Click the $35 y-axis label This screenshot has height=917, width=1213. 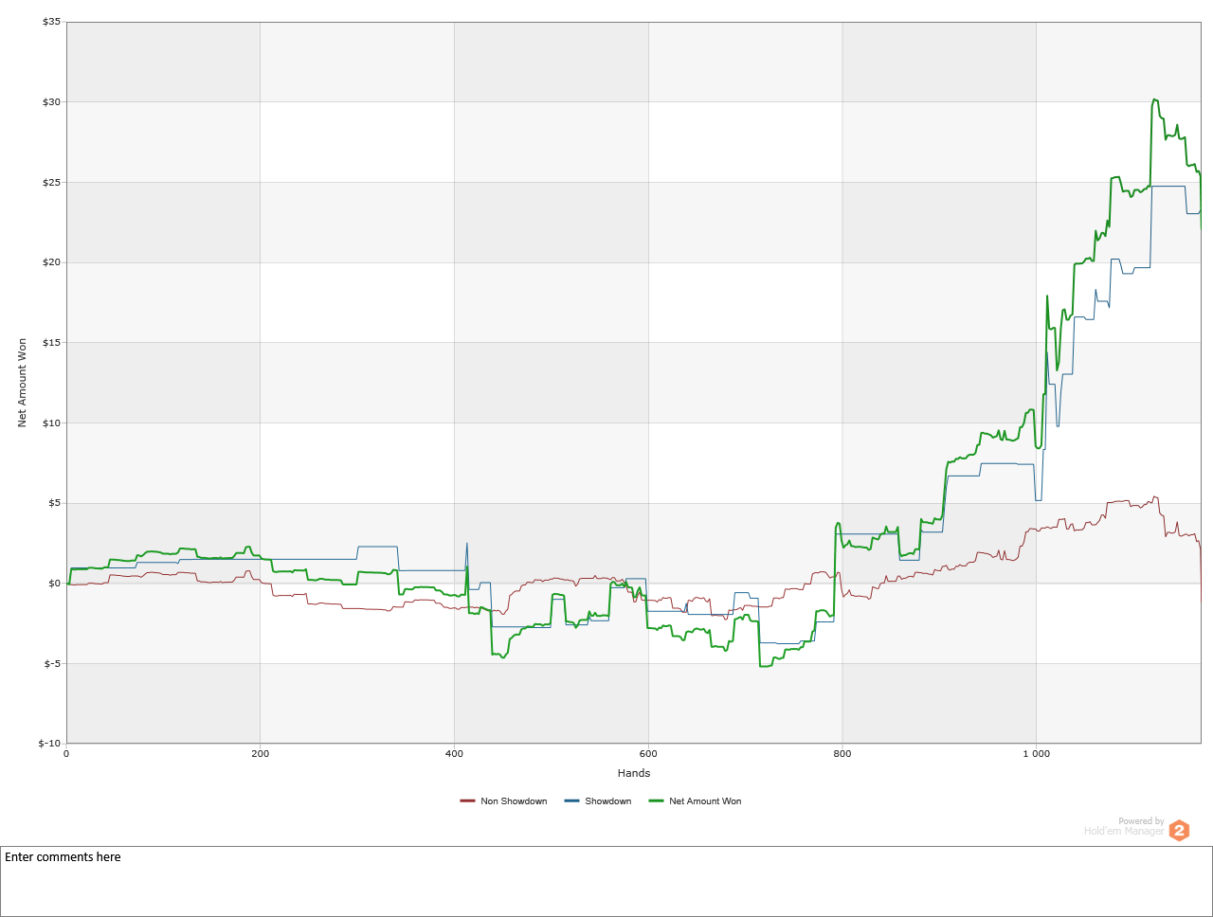pyautogui.click(x=51, y=22)
